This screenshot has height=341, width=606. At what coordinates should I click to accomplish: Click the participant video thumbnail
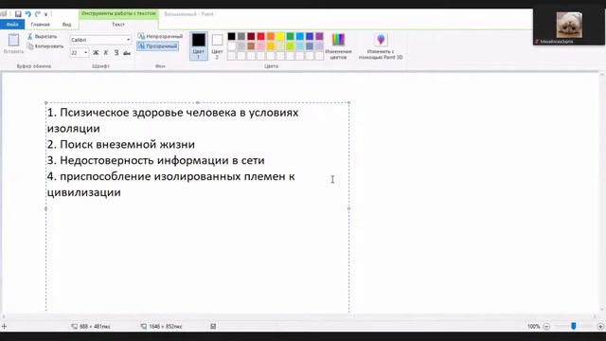pyautogui.click(x=569, y=26)
